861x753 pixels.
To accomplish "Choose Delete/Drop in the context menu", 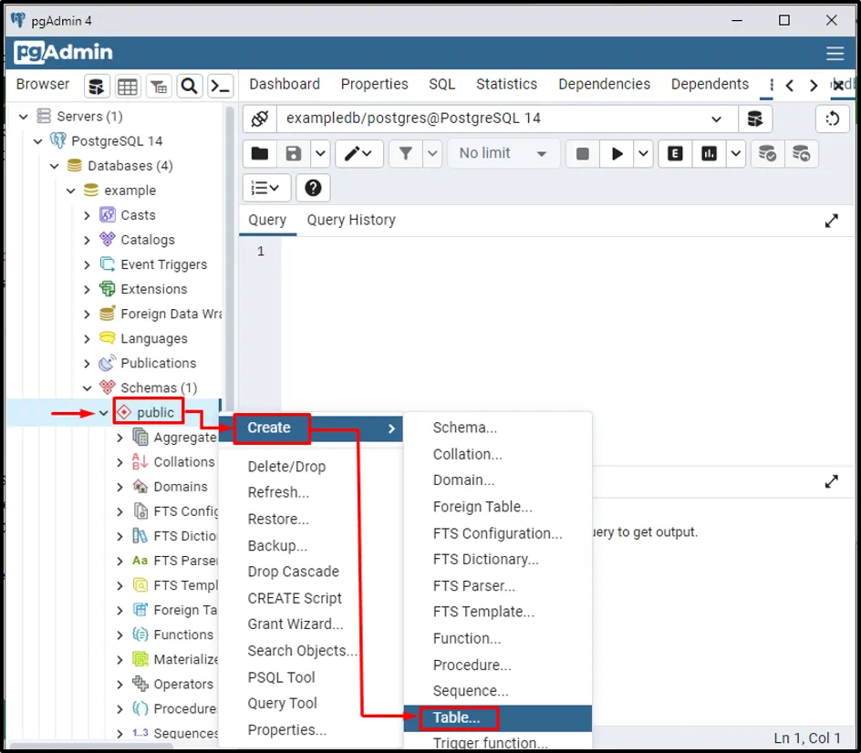I will click(x=286, y=466).
